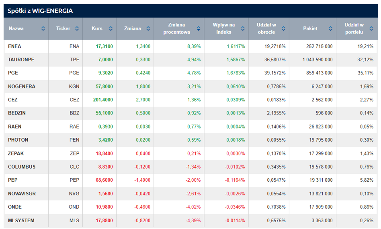Click the CEZ company name
This screenshot has height=229, width=381.
point(13,100)
